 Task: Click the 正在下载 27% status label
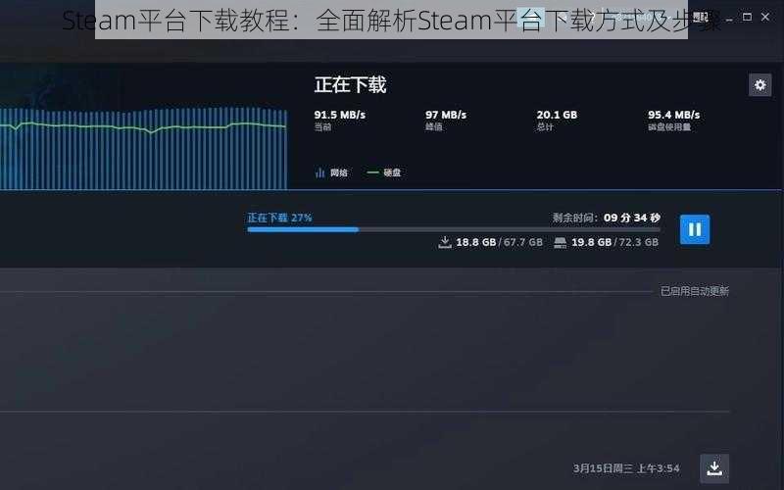point(279,218)
